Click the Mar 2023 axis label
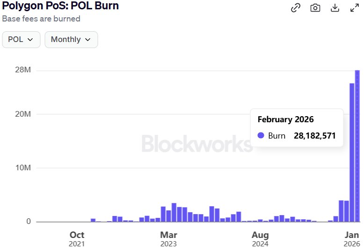Image resolution: width=364 pixels, height=251 pixels. click(168, 239)
